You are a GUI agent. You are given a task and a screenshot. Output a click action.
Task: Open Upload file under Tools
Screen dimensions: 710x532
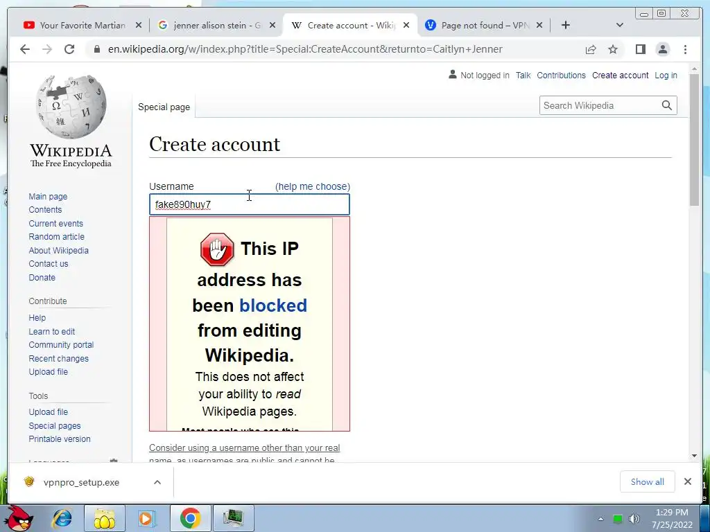point(48,412)
